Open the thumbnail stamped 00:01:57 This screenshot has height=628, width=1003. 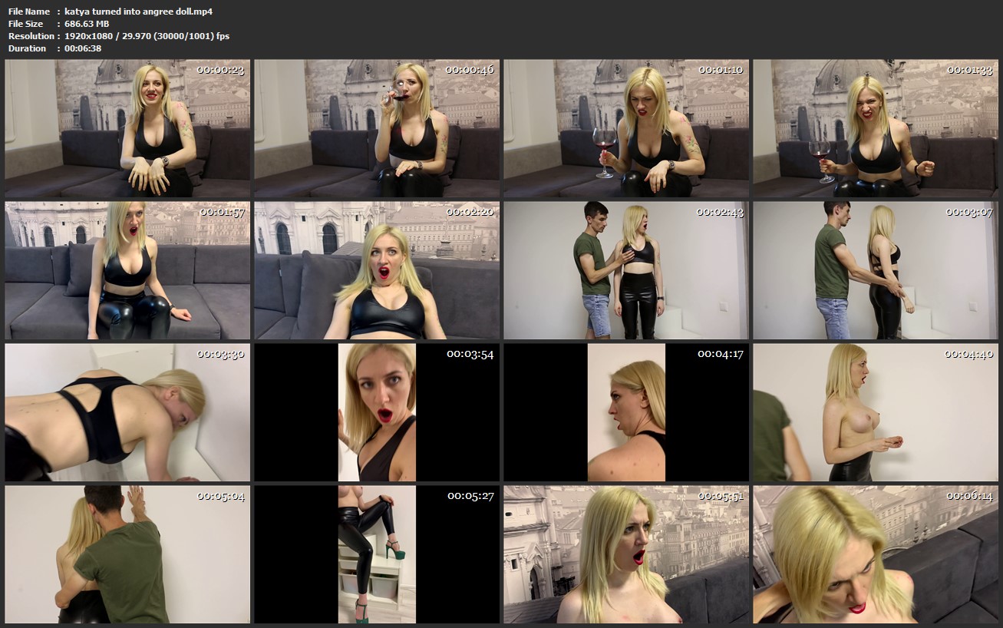(x=127, y=270)
